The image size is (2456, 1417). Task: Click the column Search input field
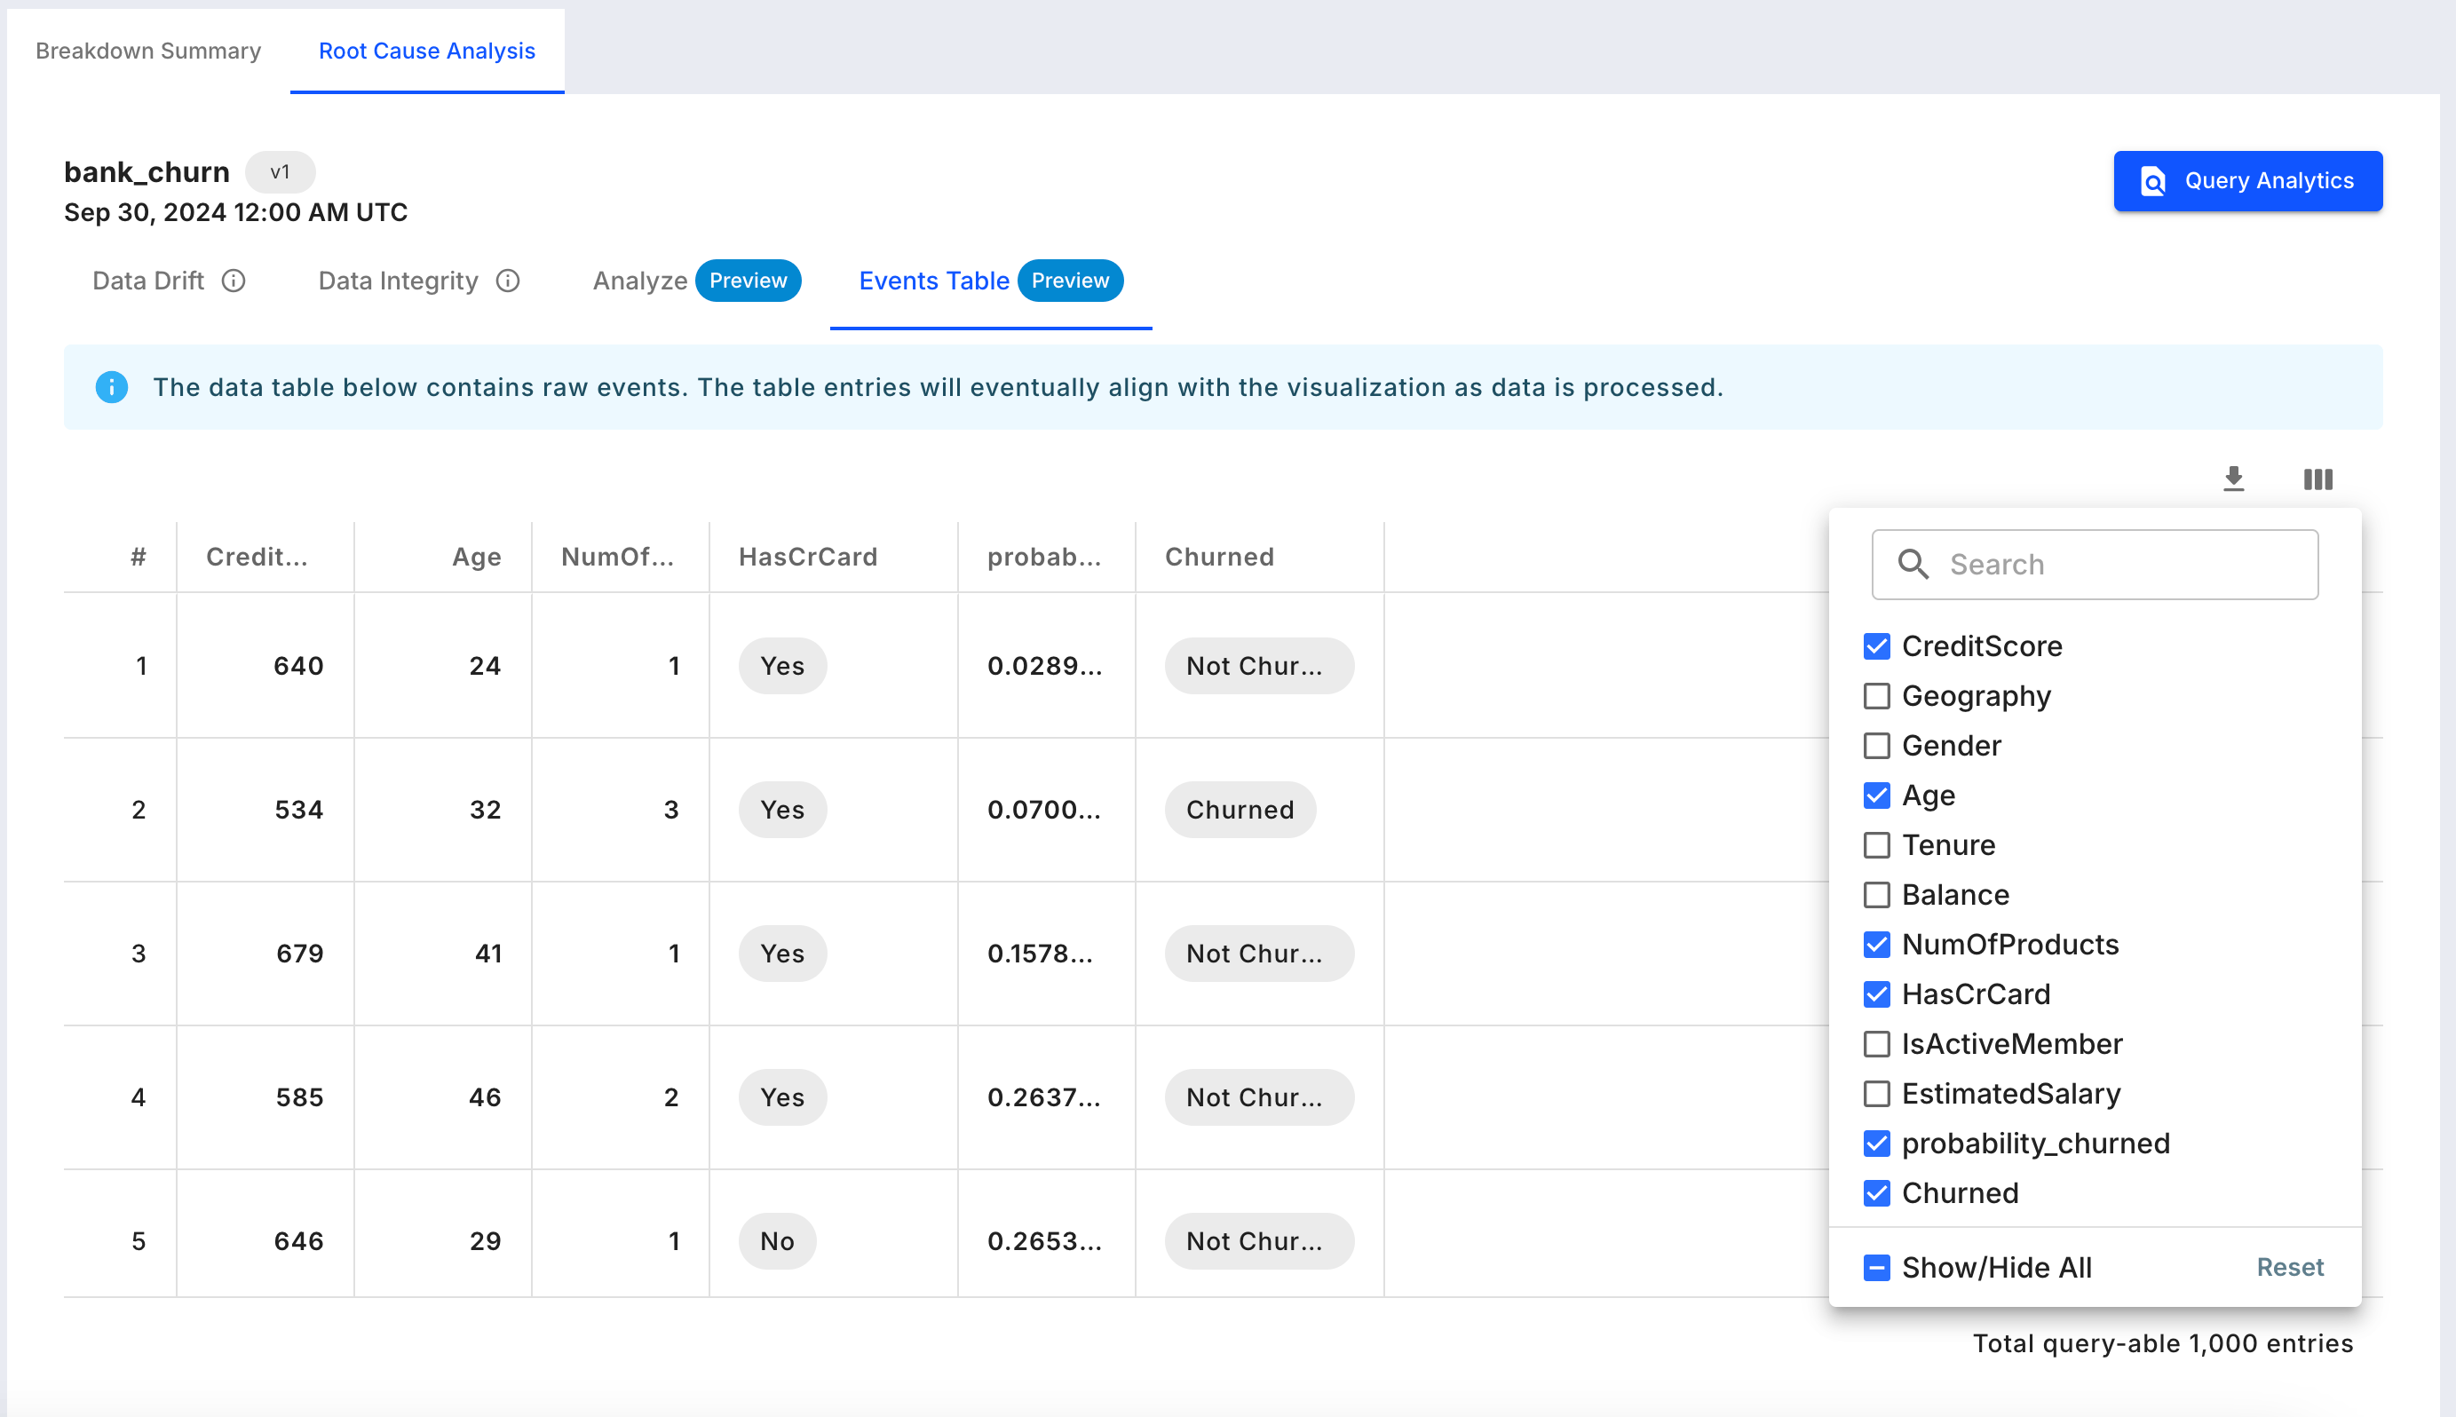pyautogui.click(x=2095, y=565)
